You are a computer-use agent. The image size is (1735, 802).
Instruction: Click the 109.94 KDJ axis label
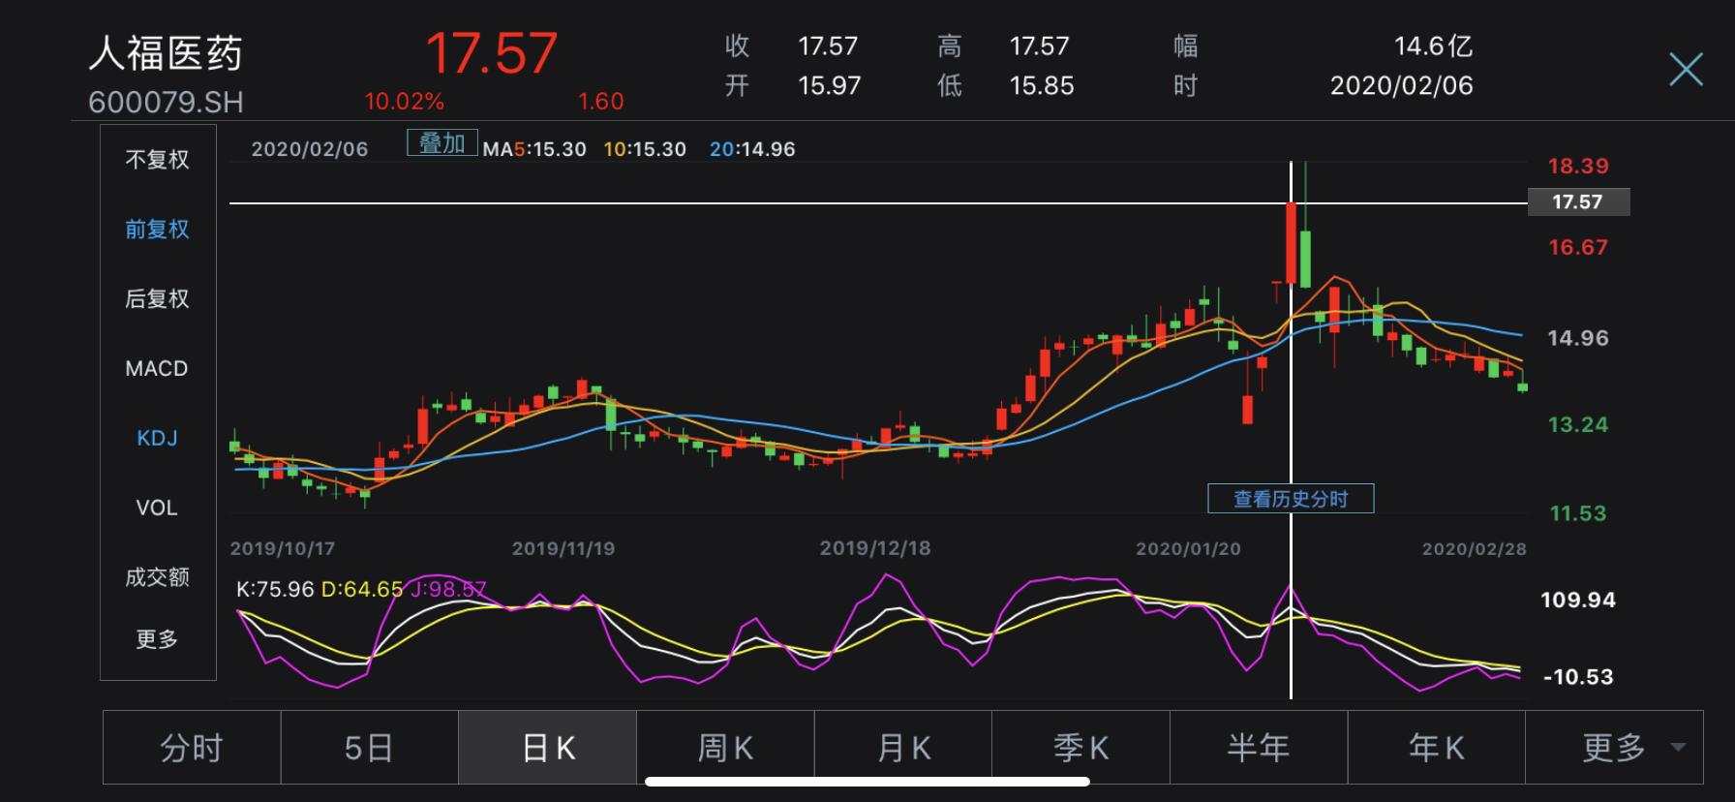(x=1578, y=600)
